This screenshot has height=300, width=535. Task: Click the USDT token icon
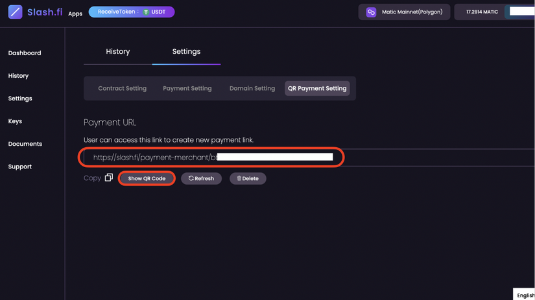point(146,12)
